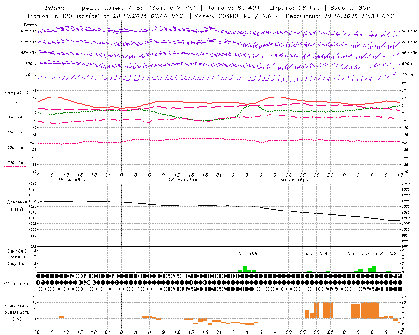Click "Рассчитано: 28.10.2025 10:38 UTC" text
419x335 pixels.
tap(340, 16)
